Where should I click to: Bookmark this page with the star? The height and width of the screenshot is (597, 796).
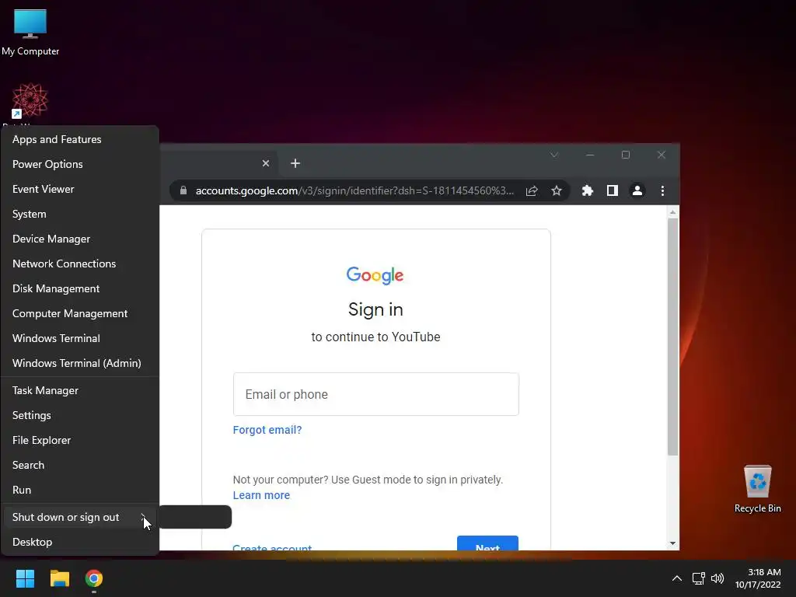[x=557, y=191]
